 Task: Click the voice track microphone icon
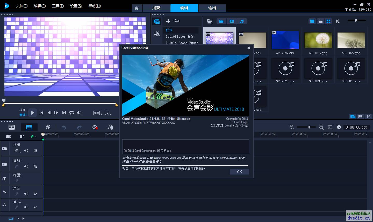coord(5,192)
